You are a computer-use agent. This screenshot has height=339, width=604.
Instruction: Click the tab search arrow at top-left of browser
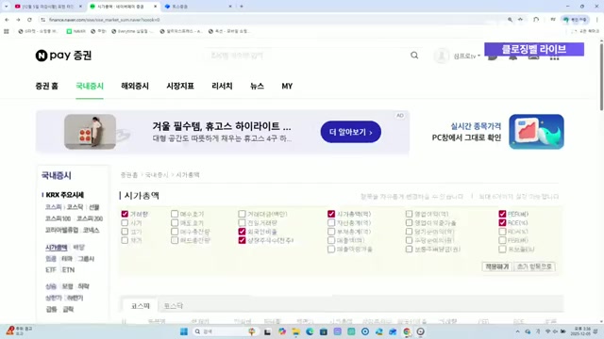coord(7,7)
